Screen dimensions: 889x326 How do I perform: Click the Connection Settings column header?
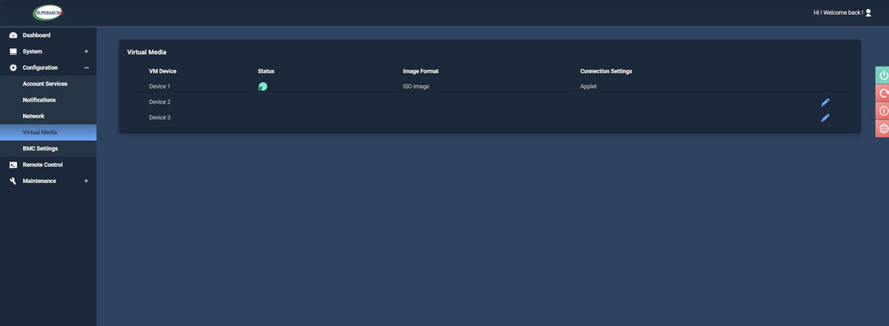tap(606, 71)
